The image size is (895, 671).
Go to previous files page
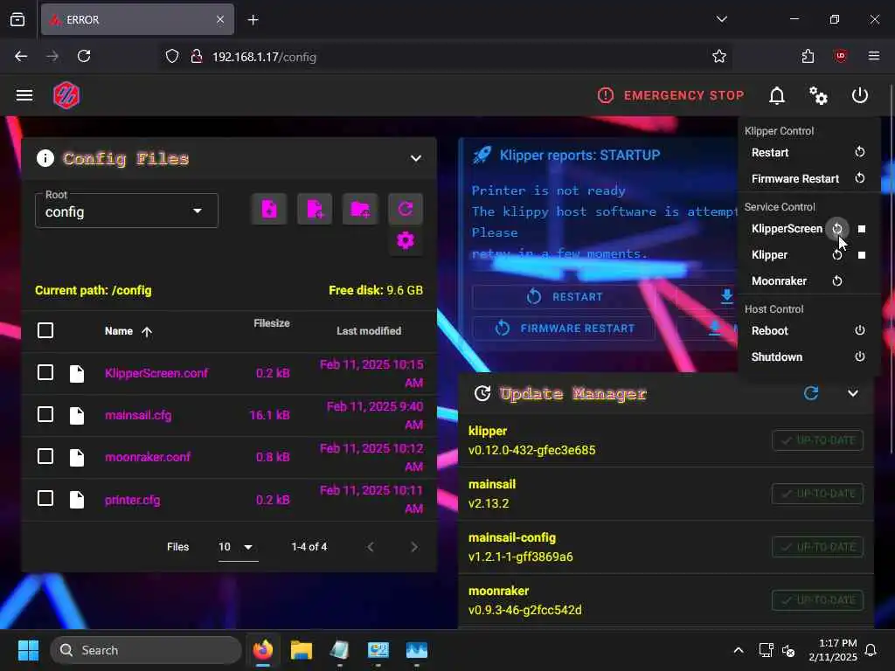pos(371,547)
